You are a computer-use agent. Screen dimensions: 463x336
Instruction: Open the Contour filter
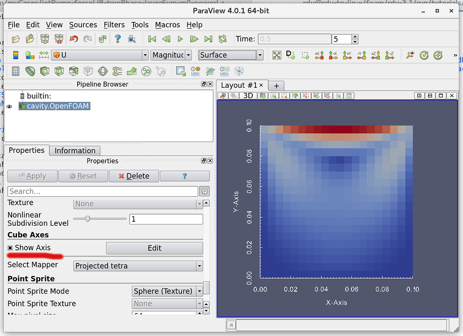[29, 71]
